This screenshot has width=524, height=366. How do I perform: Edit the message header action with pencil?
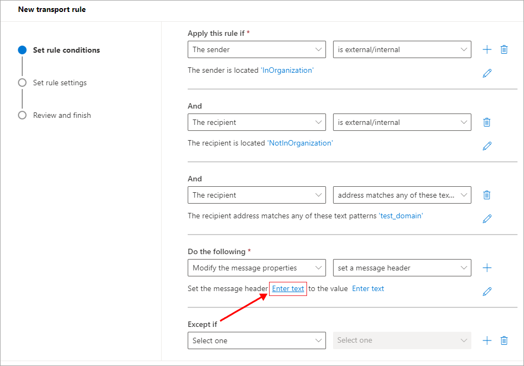487,292
